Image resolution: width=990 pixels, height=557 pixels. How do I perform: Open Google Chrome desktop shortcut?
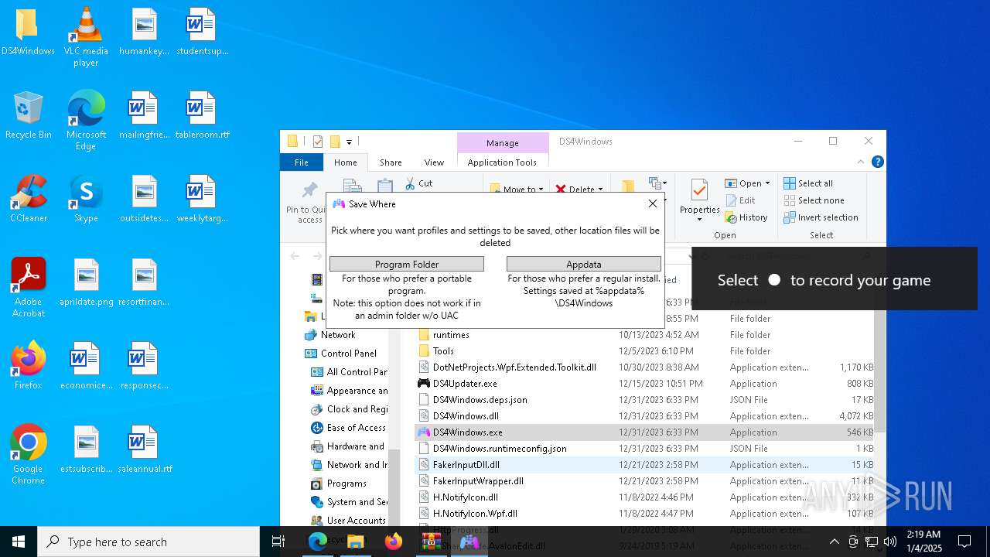(x=28, y=455)
